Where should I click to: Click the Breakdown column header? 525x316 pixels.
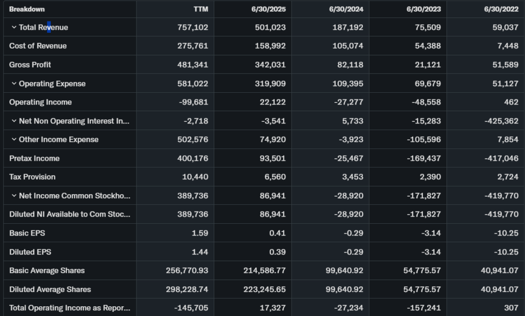tap(27, 9)
